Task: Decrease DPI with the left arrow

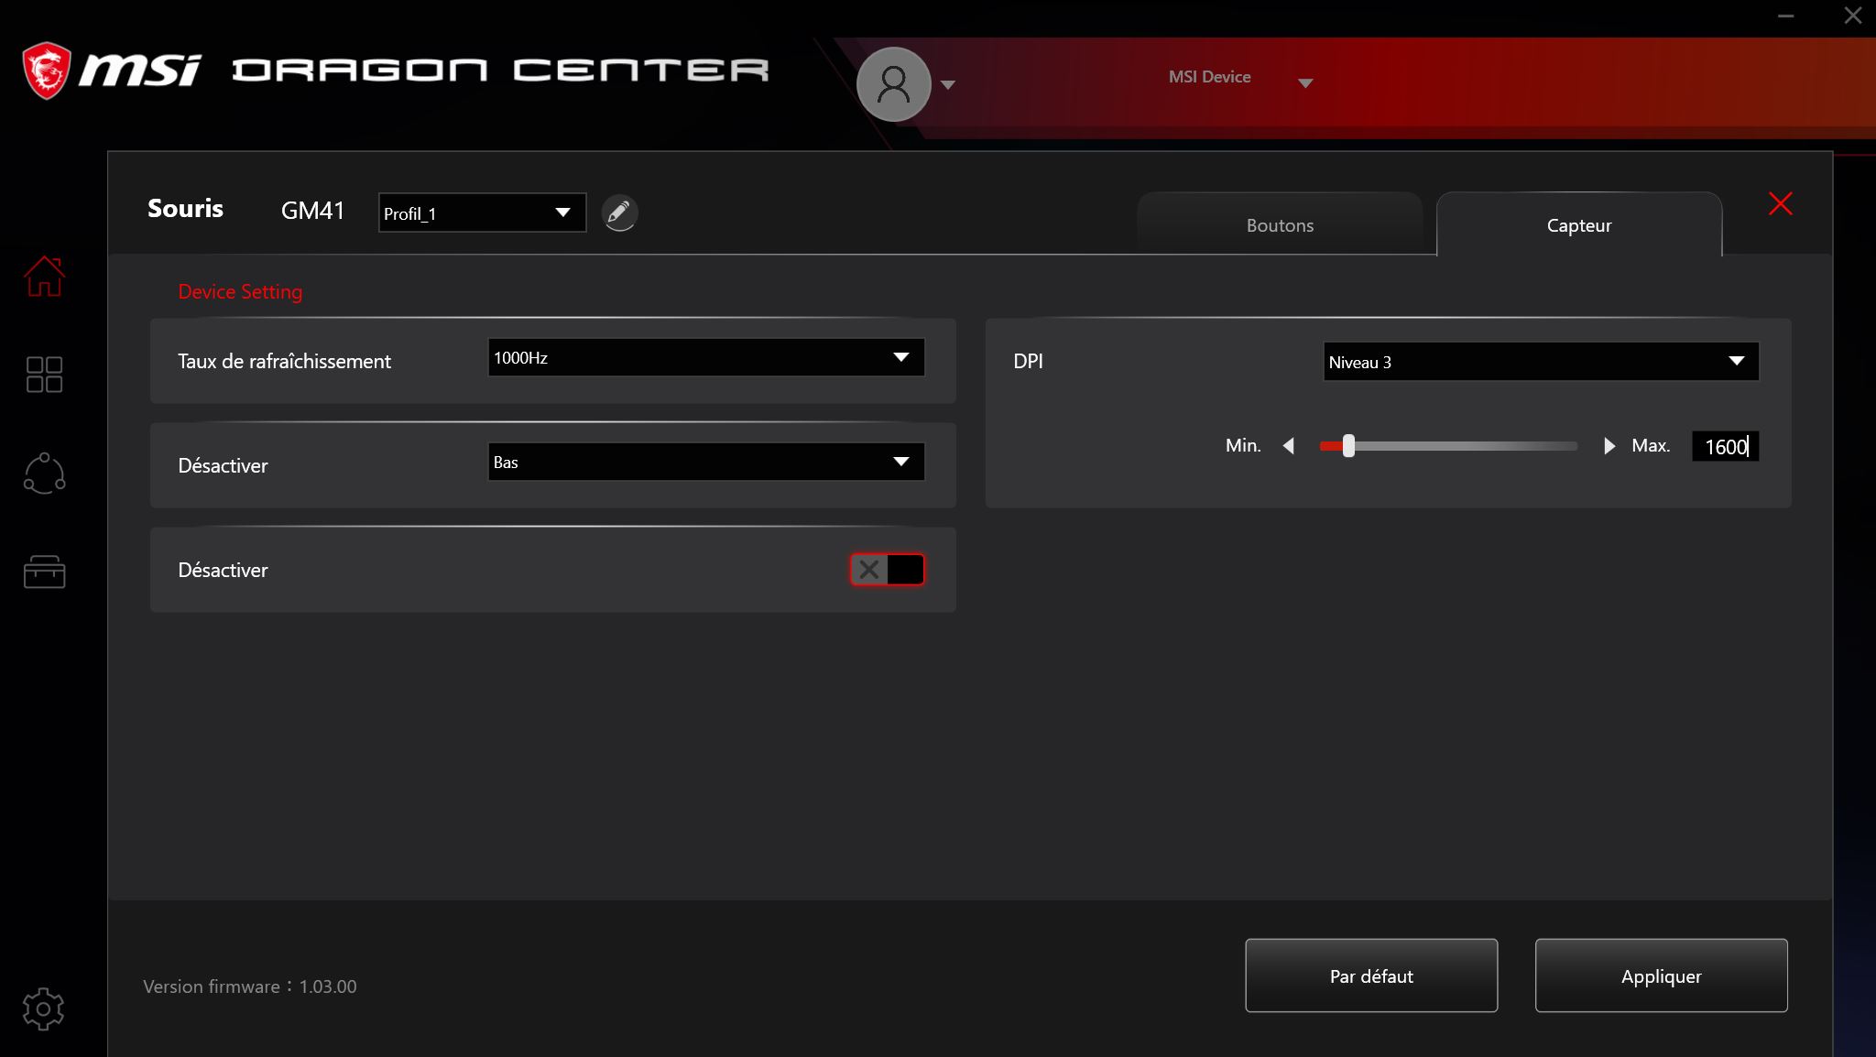Action: 1289,446
